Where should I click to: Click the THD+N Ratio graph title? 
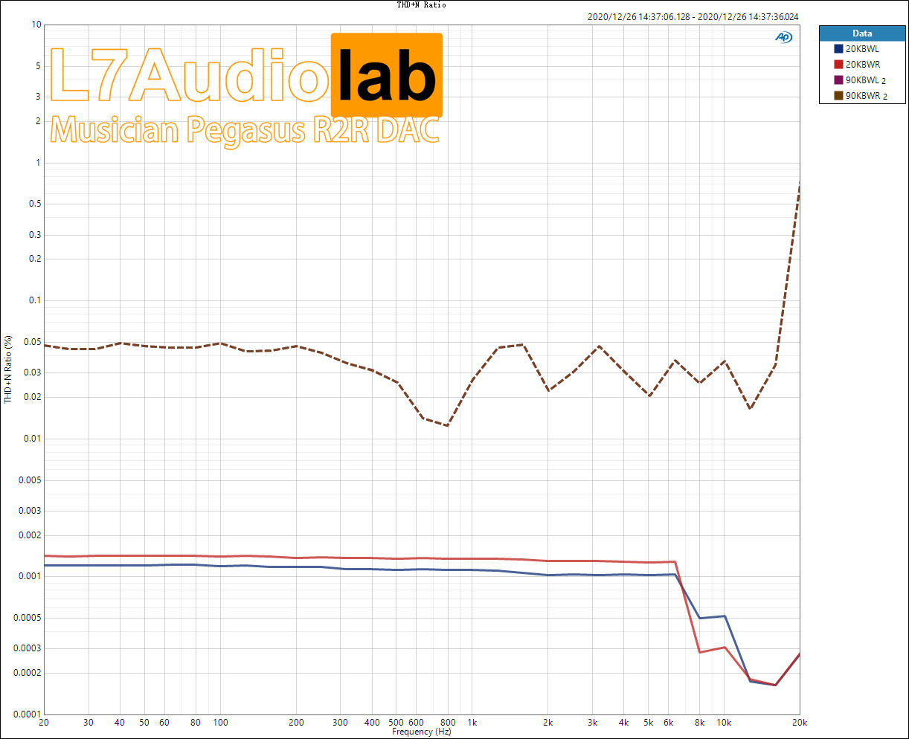tap(421, 4)
